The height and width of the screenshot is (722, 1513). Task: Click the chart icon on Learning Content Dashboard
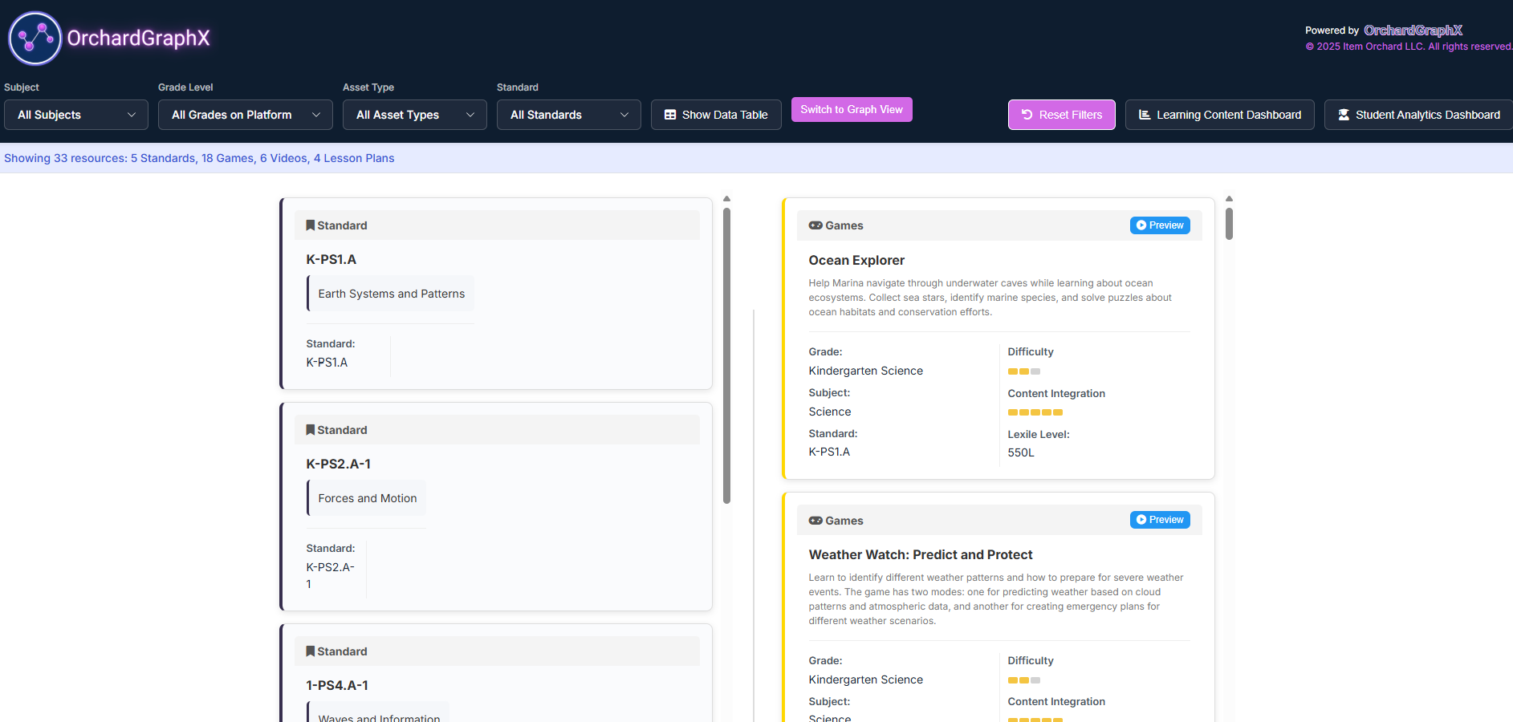[x=1145, y=115]
